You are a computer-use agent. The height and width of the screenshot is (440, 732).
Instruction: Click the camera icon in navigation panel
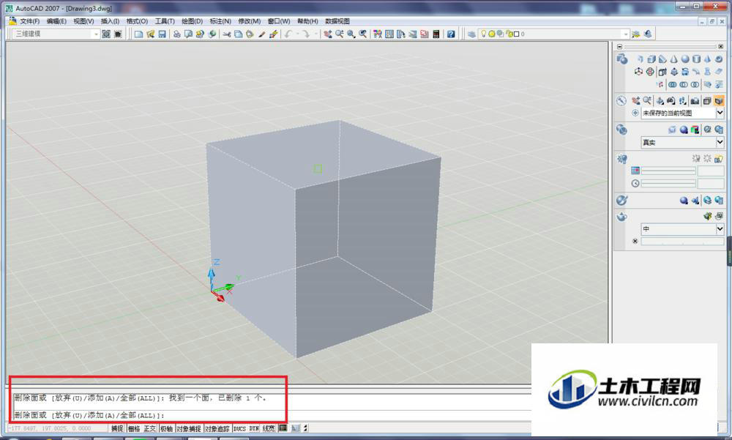[x=695, y=100]
